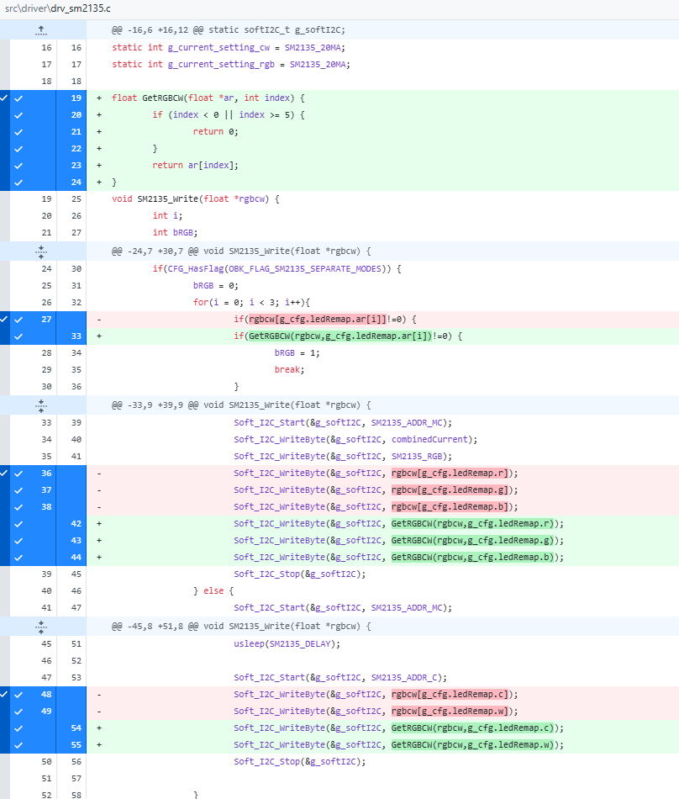679x799 pixels.
Task: Click added line 'return 0;'
Action: point(216,131)
